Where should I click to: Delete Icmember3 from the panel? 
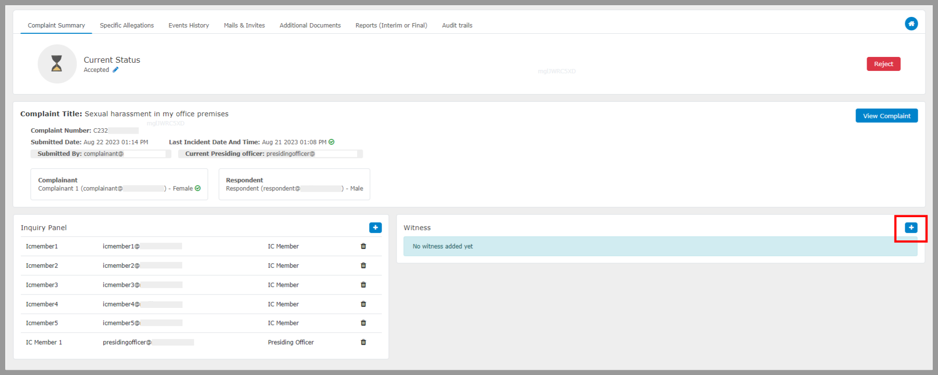coord(363,285)
